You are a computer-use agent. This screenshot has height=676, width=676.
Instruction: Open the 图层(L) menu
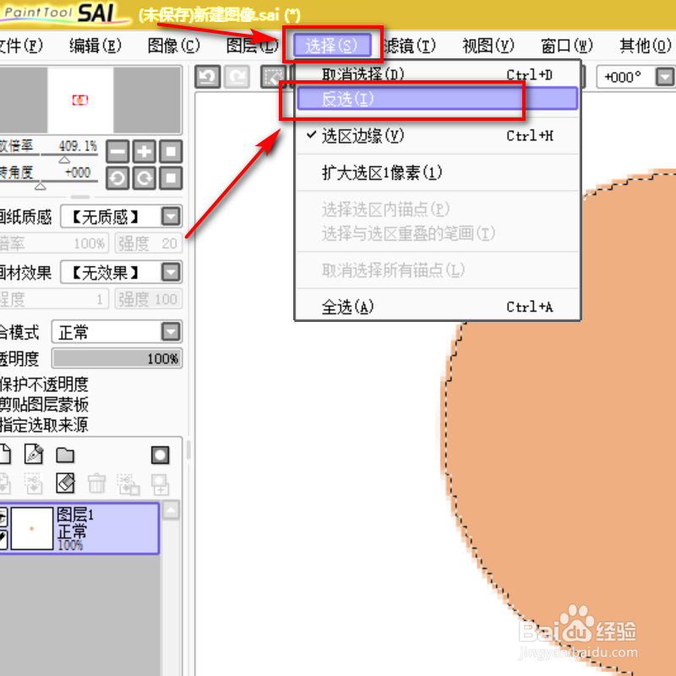[253, 46]
